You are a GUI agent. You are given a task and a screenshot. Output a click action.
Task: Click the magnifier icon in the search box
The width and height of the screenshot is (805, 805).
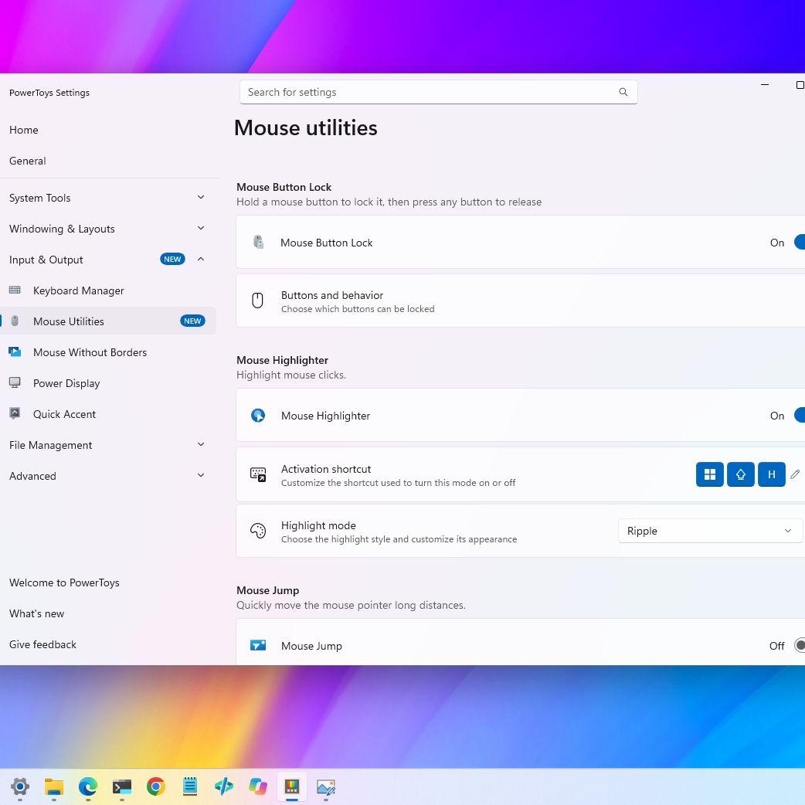coord(623,92)
